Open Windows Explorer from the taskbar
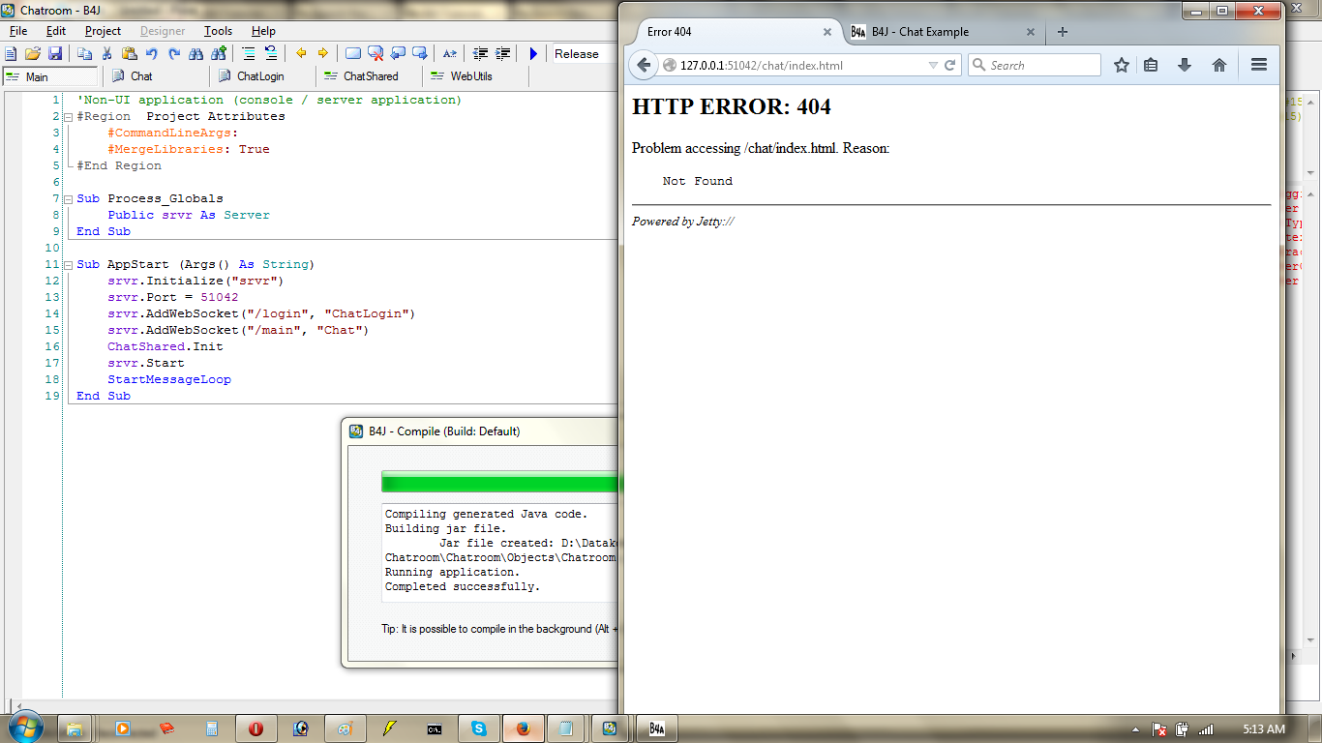Viewport: 1322px width, 743px height. (76, 728)
